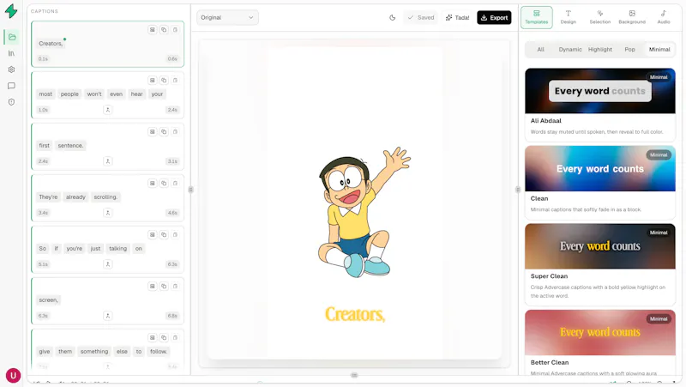Duplicate the "So if you're just" caption

164,234
